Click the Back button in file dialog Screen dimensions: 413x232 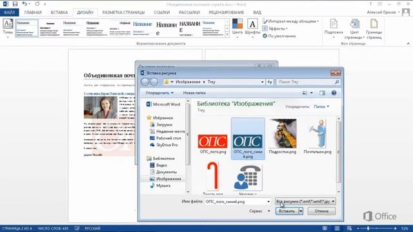tap(145, 82)
